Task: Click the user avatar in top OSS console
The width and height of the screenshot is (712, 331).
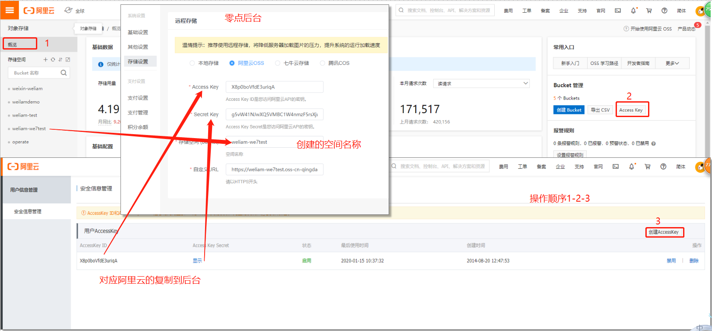Action: (x=700, y=11)
